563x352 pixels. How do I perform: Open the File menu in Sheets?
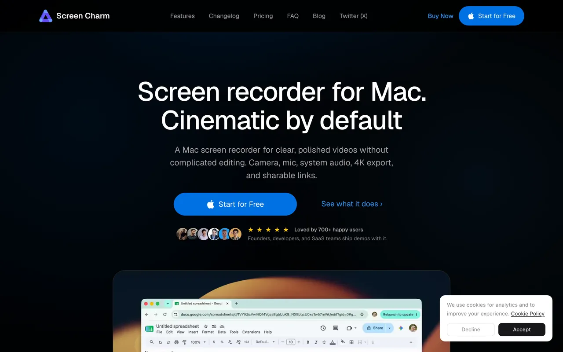point(159,332)
